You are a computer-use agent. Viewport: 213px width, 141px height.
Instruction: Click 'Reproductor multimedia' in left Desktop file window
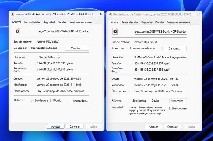(44, 48)
